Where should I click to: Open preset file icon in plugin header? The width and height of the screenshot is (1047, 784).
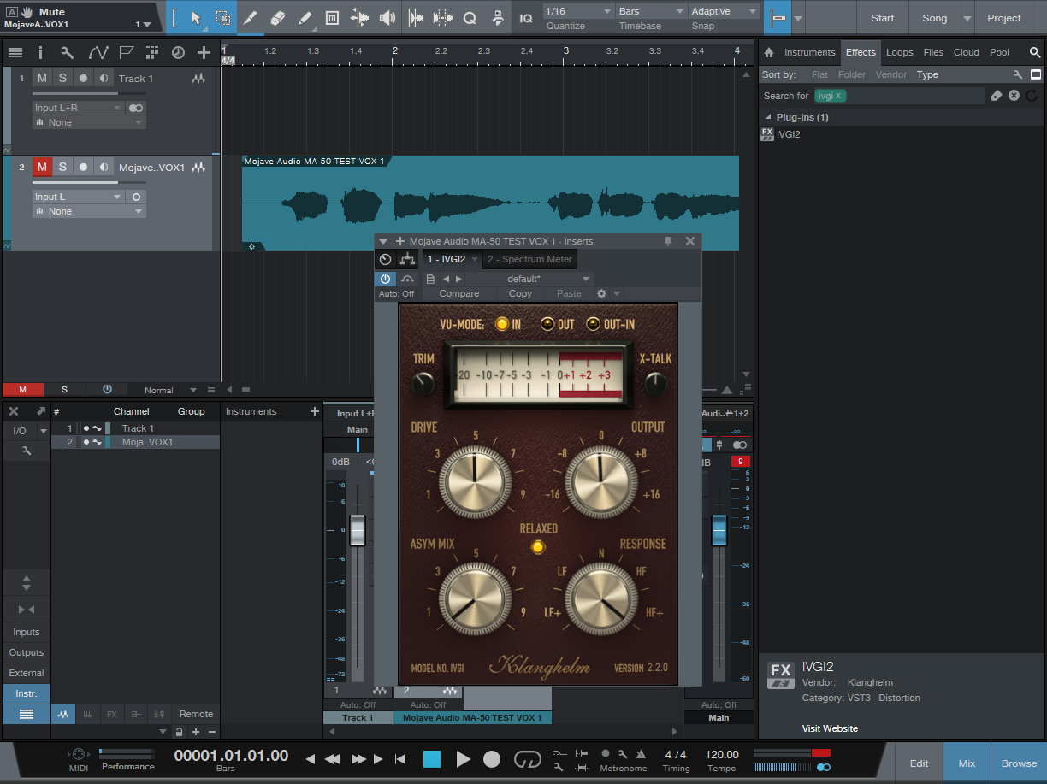pos(430,279)
